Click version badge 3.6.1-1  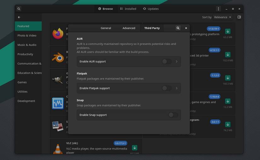pyautogui.click(x=215, y=122)
